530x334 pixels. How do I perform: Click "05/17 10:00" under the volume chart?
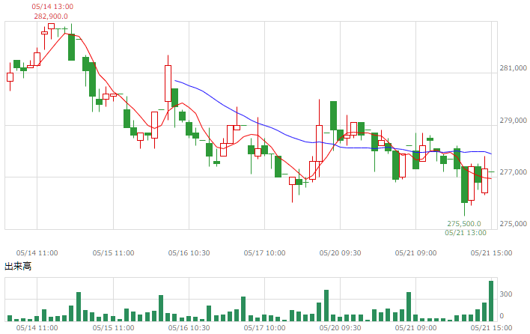click(x=265, y=328)
